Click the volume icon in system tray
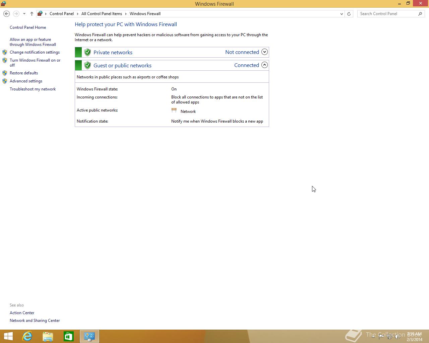This screenshot has width=429, height=343. [397, 337]
